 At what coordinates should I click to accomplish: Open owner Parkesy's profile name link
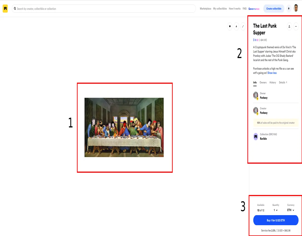click(x=264, y=98)
